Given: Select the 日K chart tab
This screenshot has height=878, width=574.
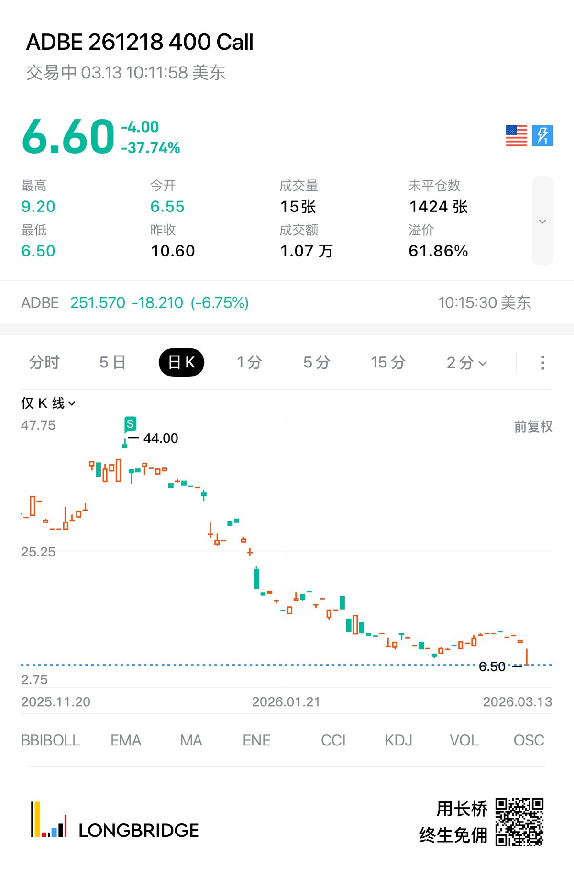Looking at the screenshot, I should (181, 363).
